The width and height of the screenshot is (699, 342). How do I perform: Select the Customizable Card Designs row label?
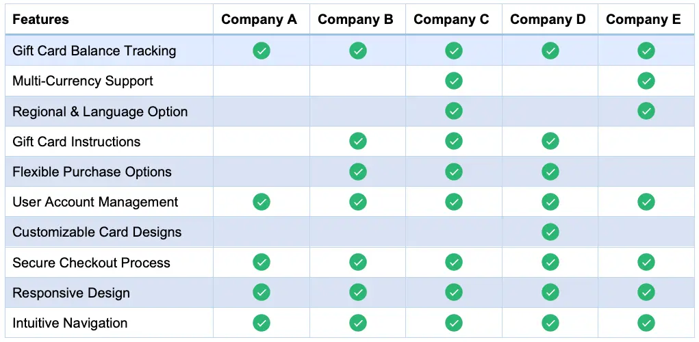[x=97, y=232]
